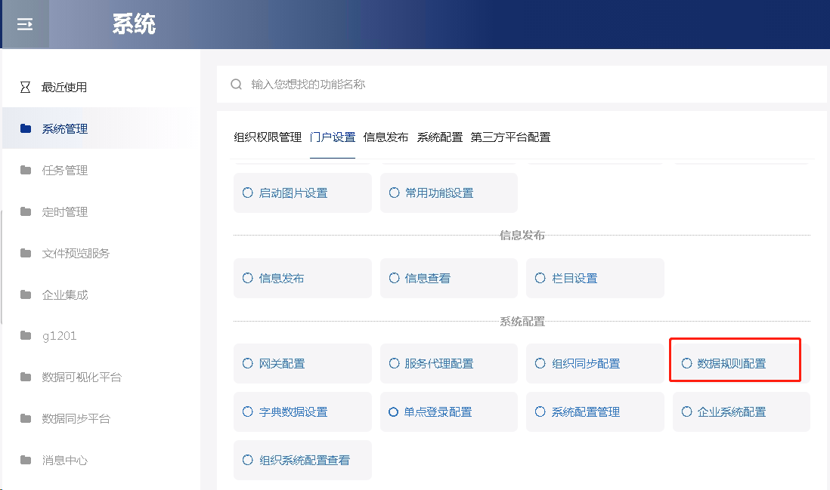Click folder icon beside 任务管理

(26, 170)
